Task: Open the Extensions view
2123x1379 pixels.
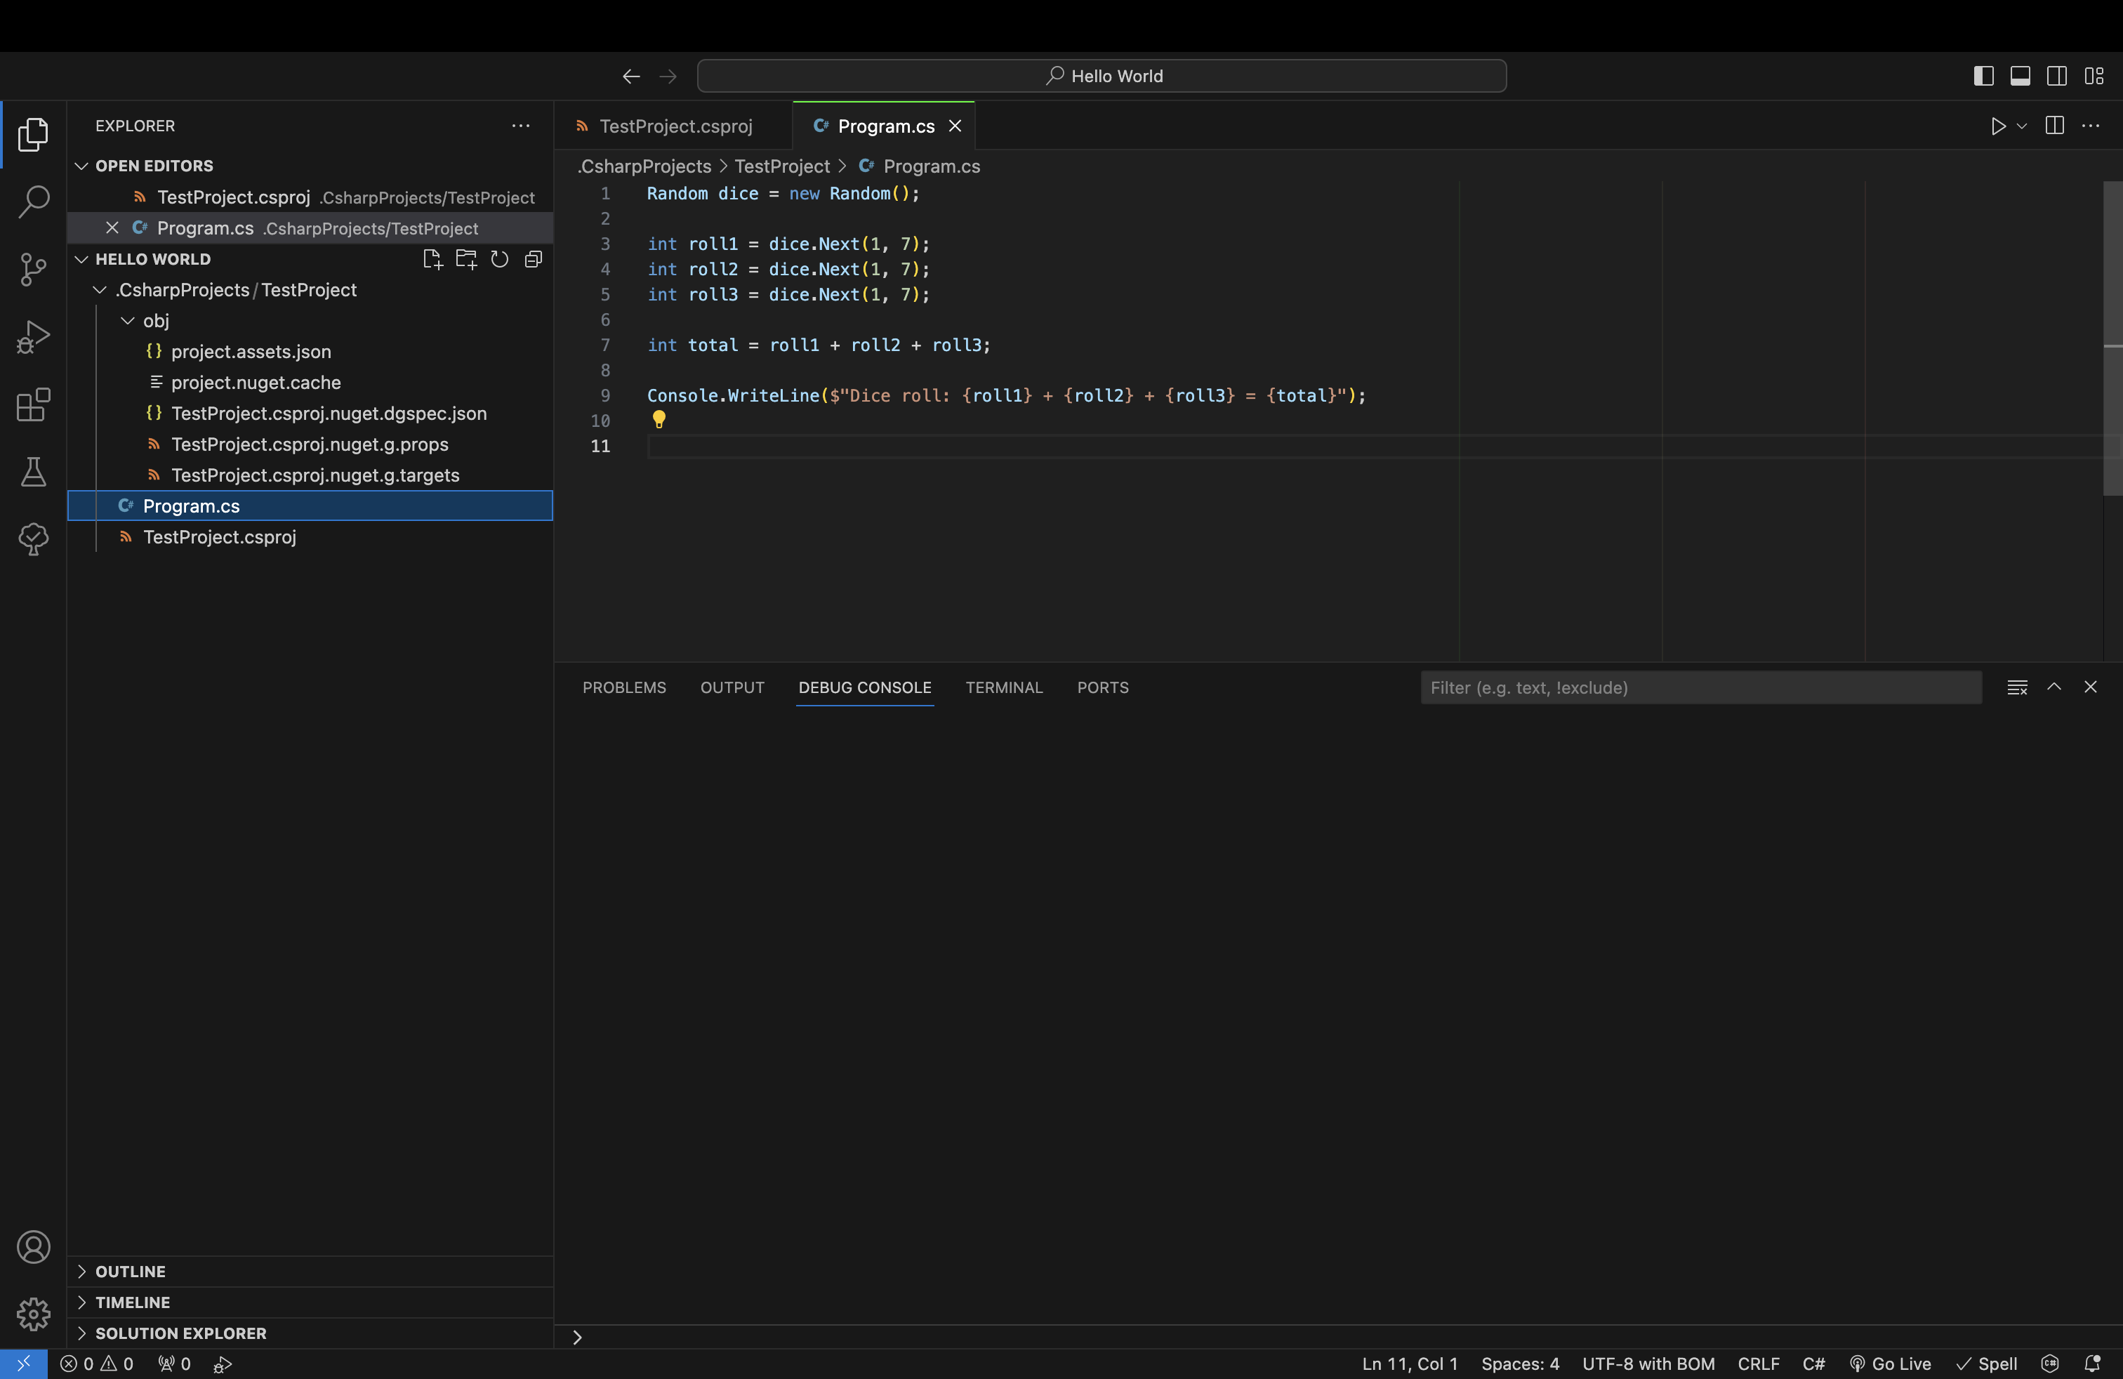Action: click(x=33, y=405)
